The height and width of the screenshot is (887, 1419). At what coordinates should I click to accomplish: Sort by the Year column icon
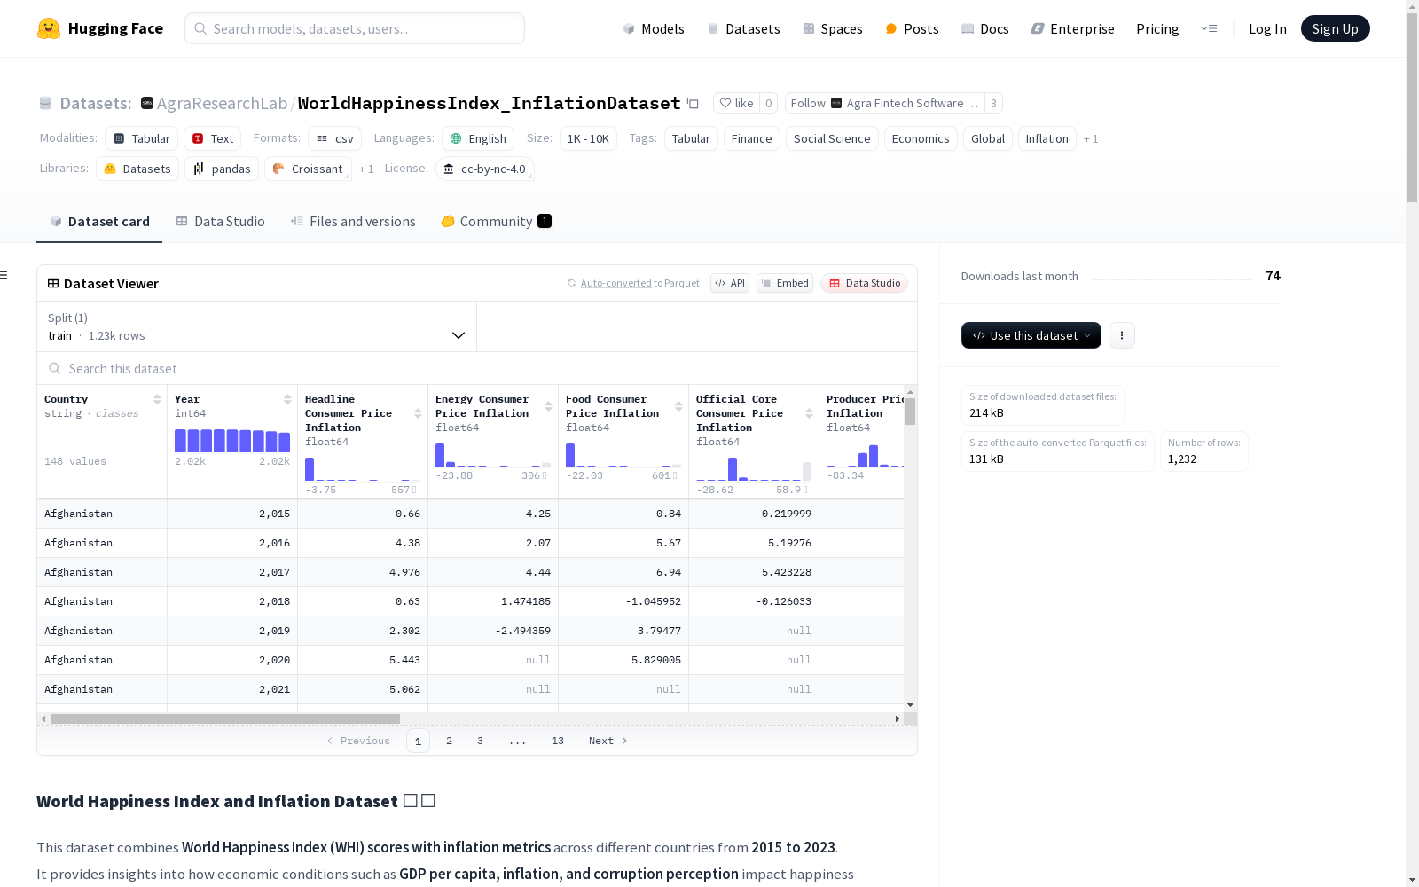[x=287, y=399]
